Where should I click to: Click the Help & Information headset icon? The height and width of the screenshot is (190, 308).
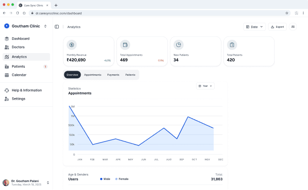pyautogui.click(x=7, y=90)
